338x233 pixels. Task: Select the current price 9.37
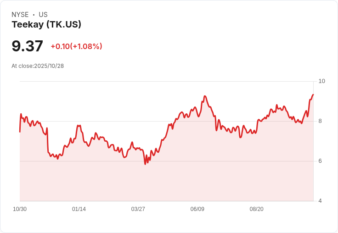[28, 46]
